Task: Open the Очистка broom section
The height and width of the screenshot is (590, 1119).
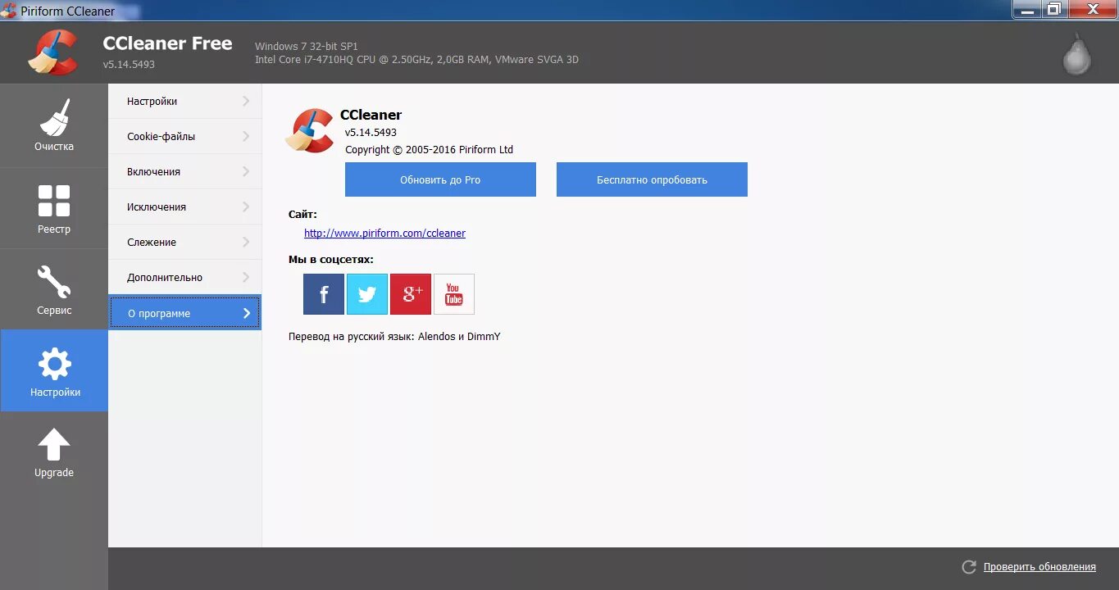Action: pyautogui.click(x=54, y=125)
